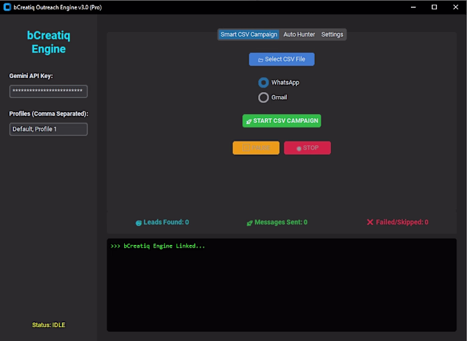Click the pause icon on the Pause button
Viewport: 467px width, 341px height.
click(246, 147)
